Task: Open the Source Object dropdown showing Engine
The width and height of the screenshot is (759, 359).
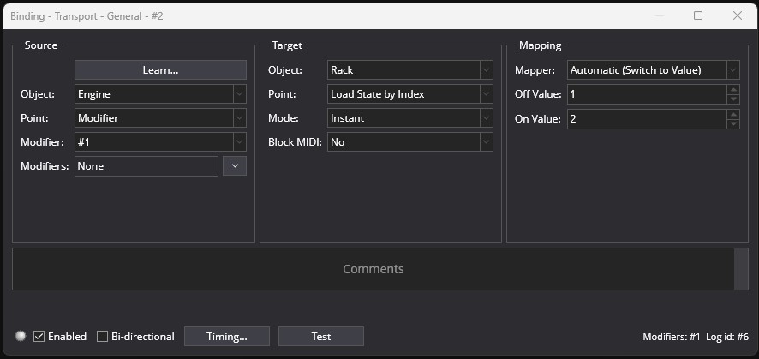Action: [160, 94]
